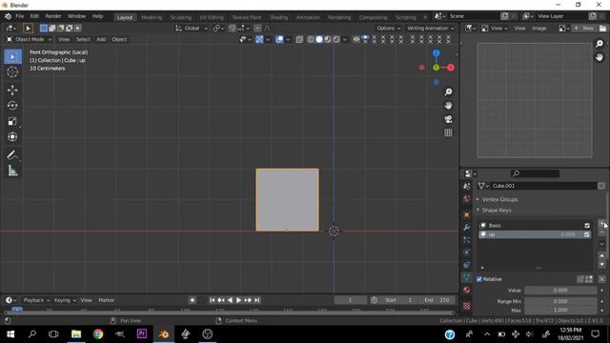Image resolution: width=610 pixels, height=343 pixels.
Task: Open the Object properties orange square tab
Action: 466,214
